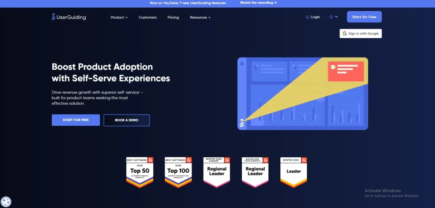This screenshot has height=208, width=435.
Task: Click the Start for Free header button
Action: point(364,17)
